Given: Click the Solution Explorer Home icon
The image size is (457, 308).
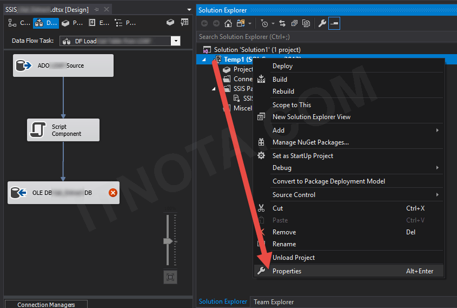Looking at the screenshot, I should coord(228,23).
